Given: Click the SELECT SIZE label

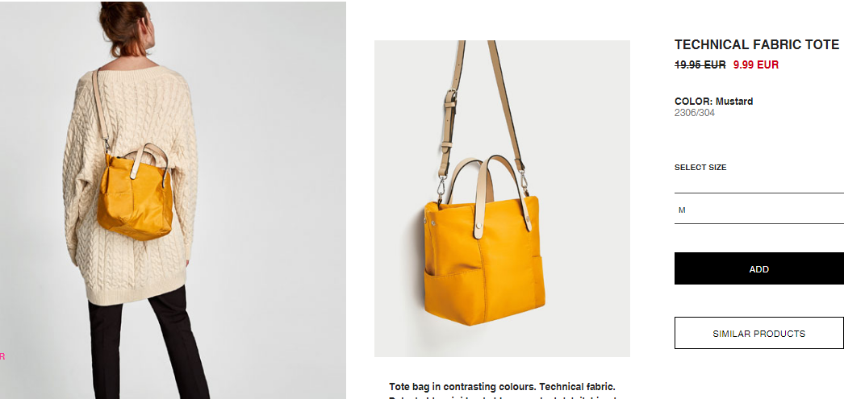Looking at the screenshot, I should (x=700, y=167).
